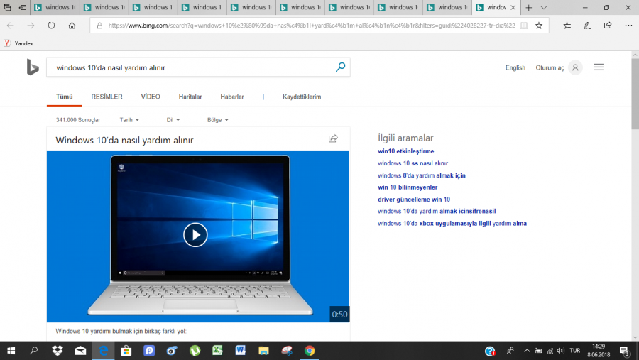Viewport: 639px width, 360px height.
Task: Click the browser back arrow
Action: click(11, 26)
